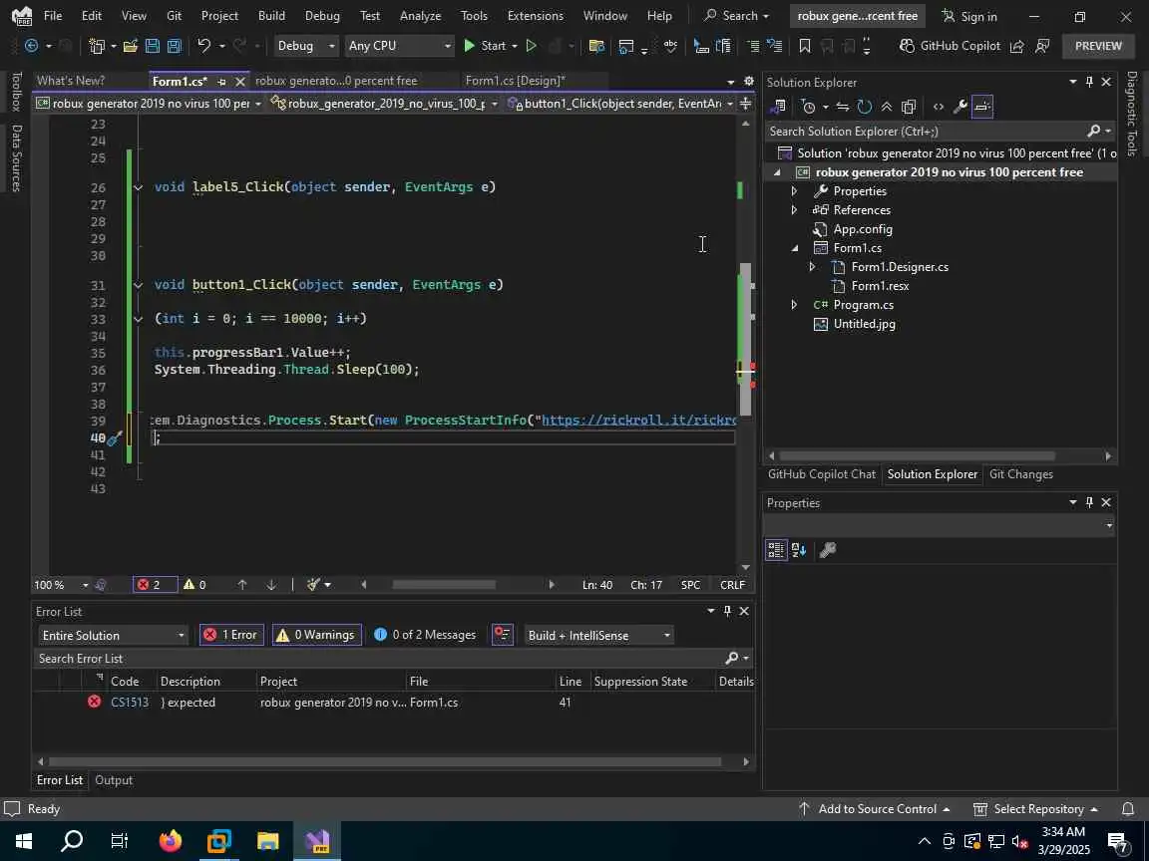Screen dimensions: 1149x861
Task: Click the Search Solution Explorer input field
Action: click(x=927, y=132)
